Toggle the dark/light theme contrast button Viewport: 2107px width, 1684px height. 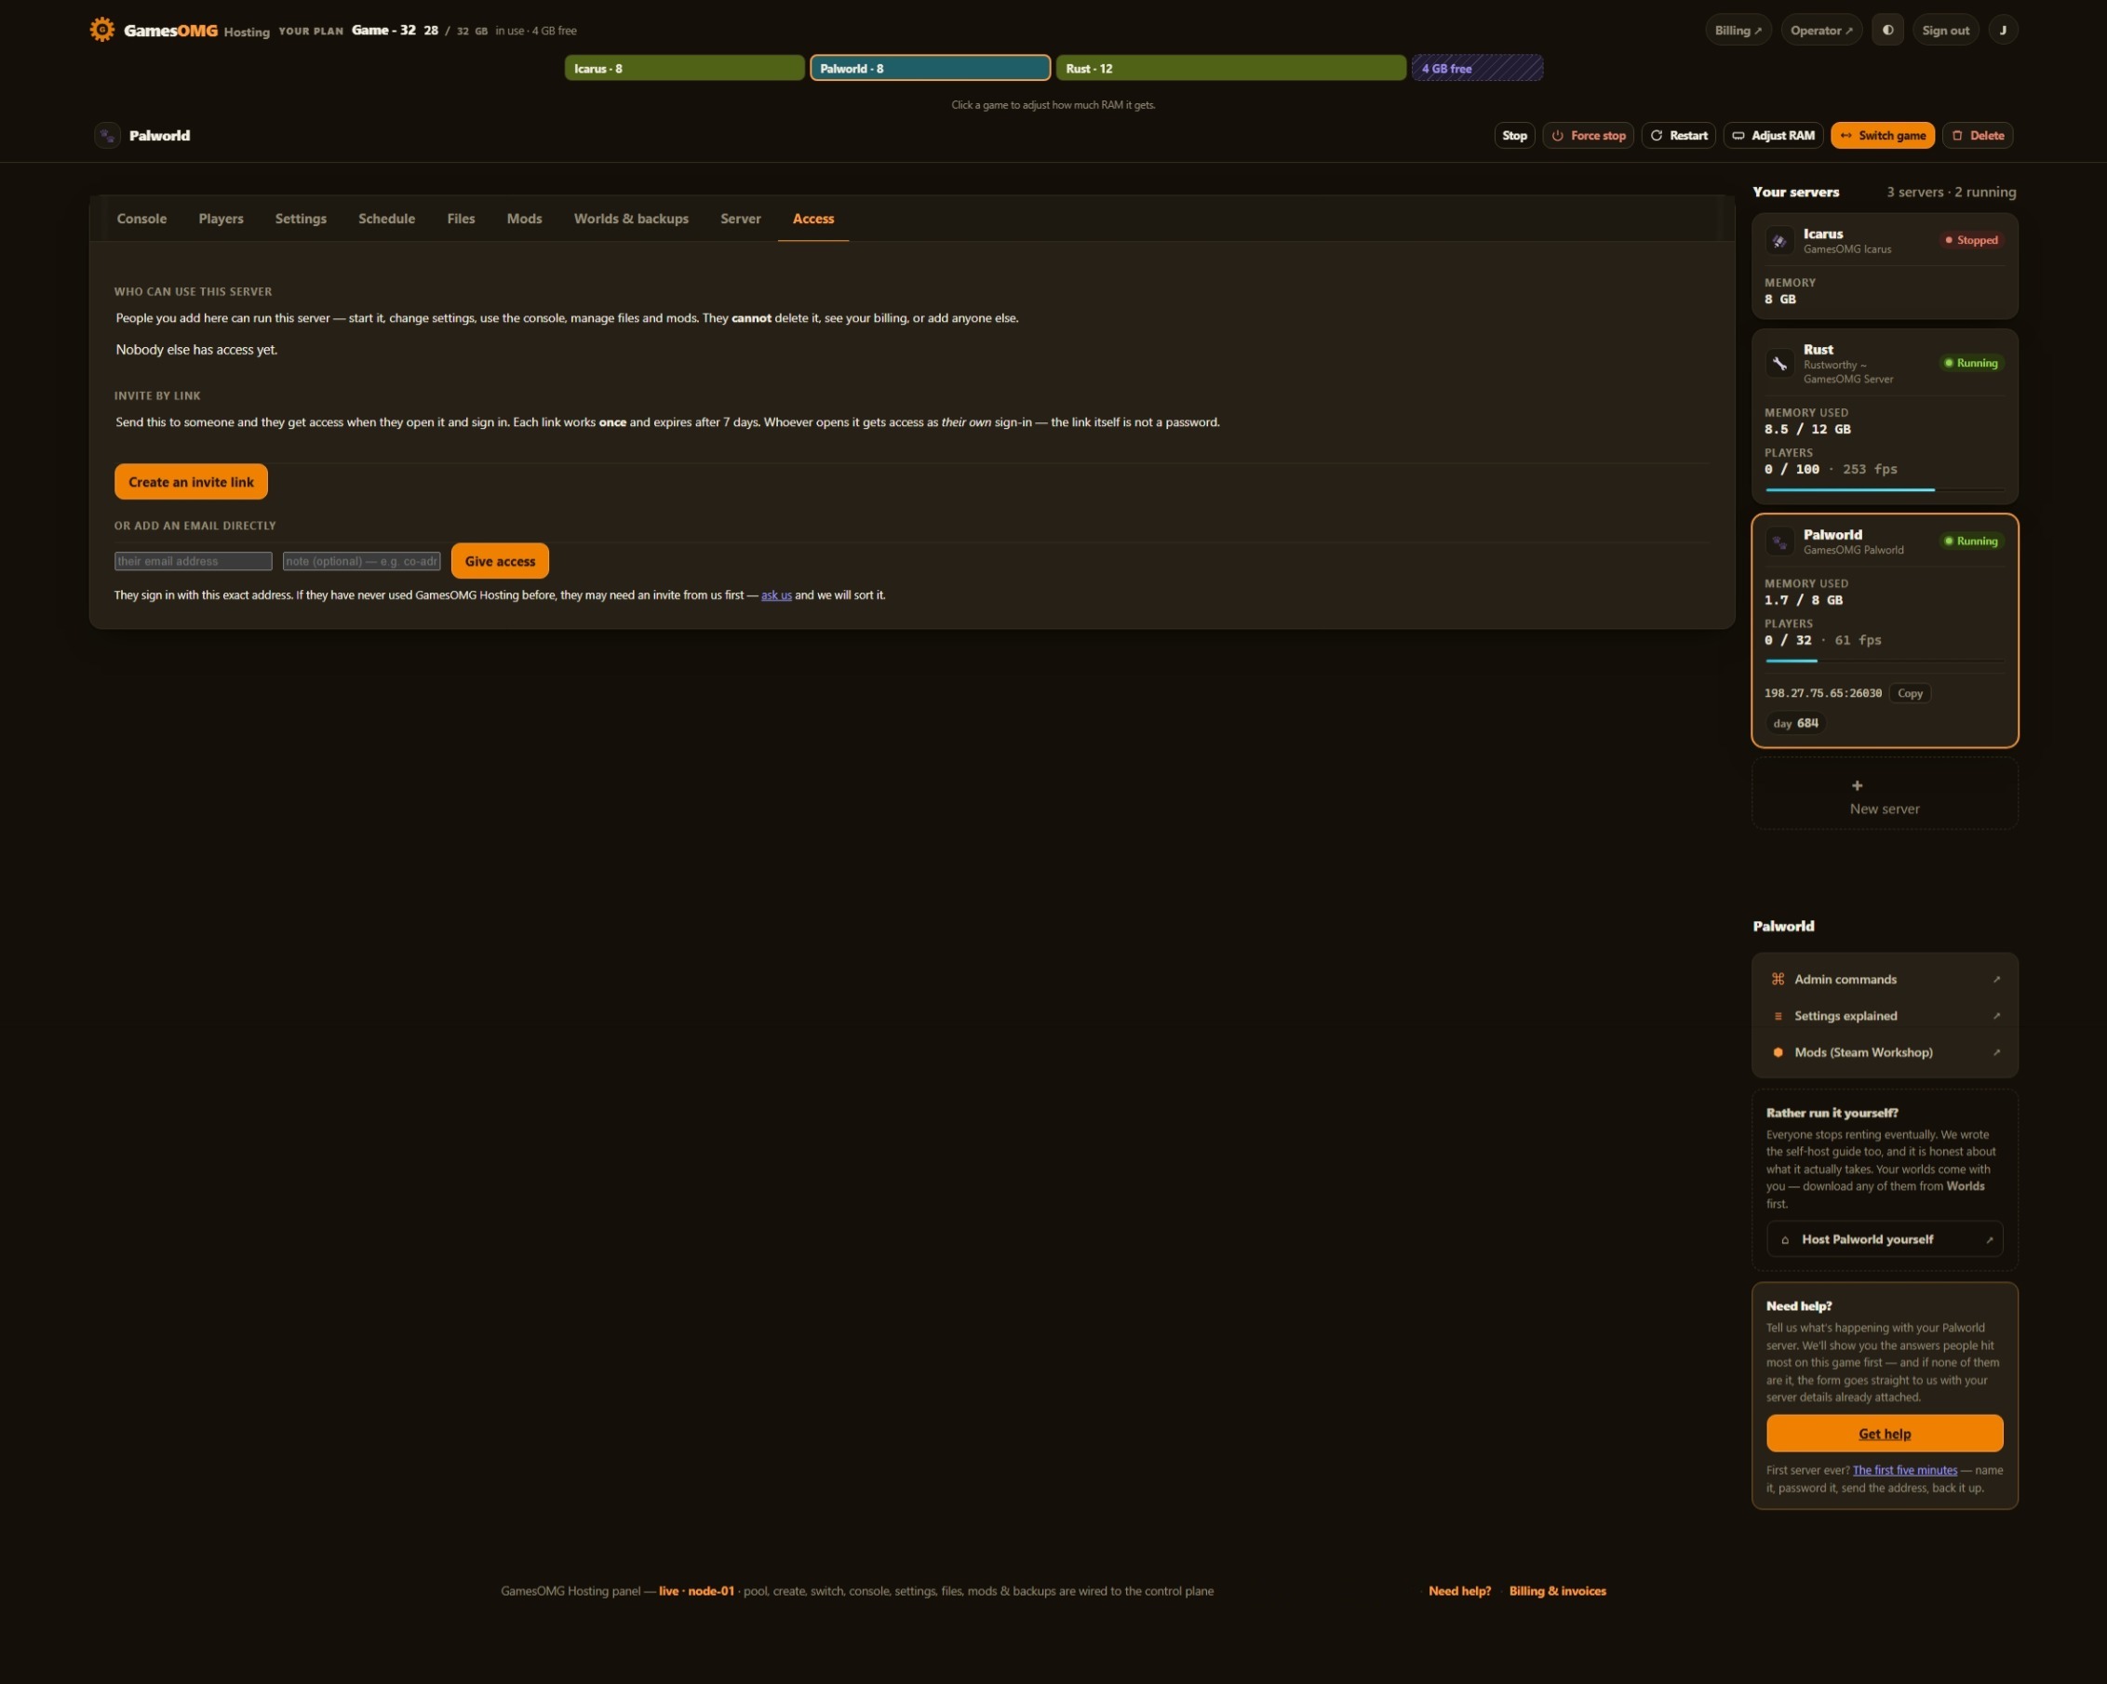(1887, 31)
